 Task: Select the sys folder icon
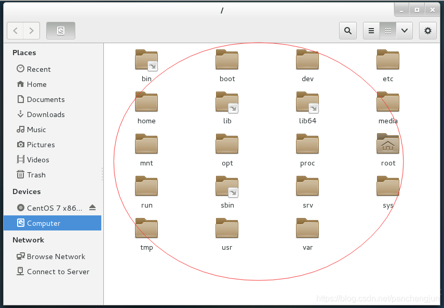coord(387,186)
